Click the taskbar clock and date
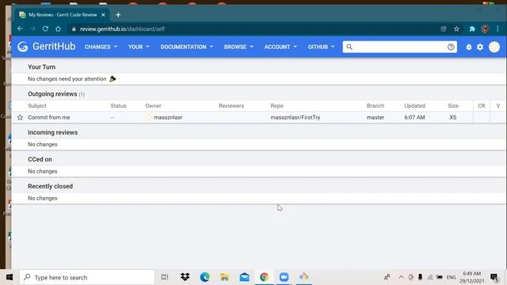 [x=472, y=277]
